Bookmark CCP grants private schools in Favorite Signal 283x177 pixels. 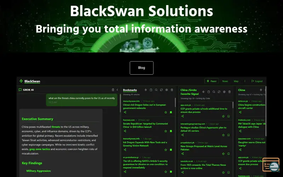pyautogui.click(x=229, y=116)
